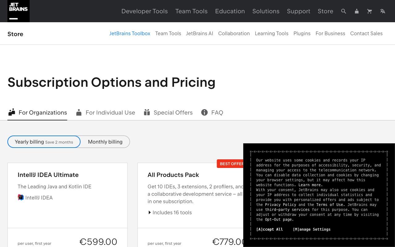Open Contact Sales link
395x247 pixels.
pos(366,33)
